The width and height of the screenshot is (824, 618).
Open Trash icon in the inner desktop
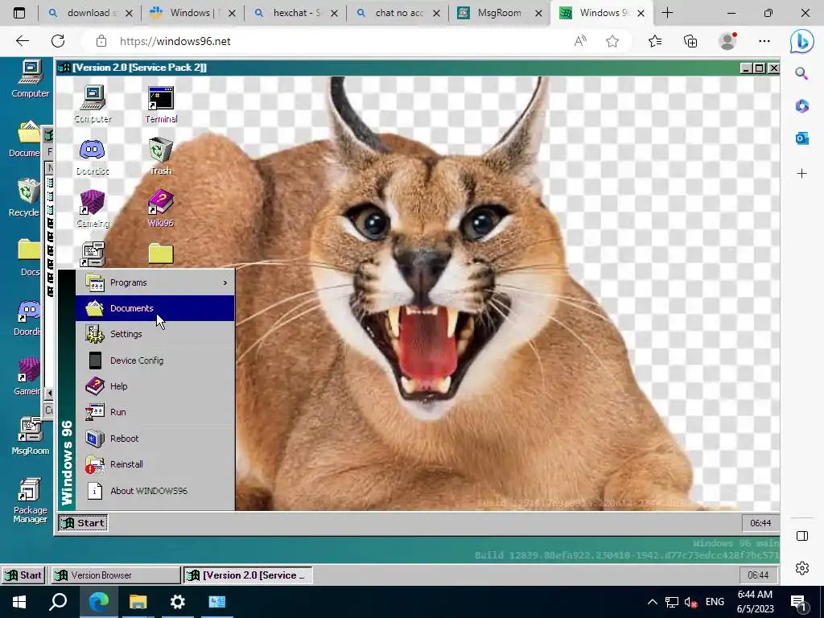(x=160, y=156)
